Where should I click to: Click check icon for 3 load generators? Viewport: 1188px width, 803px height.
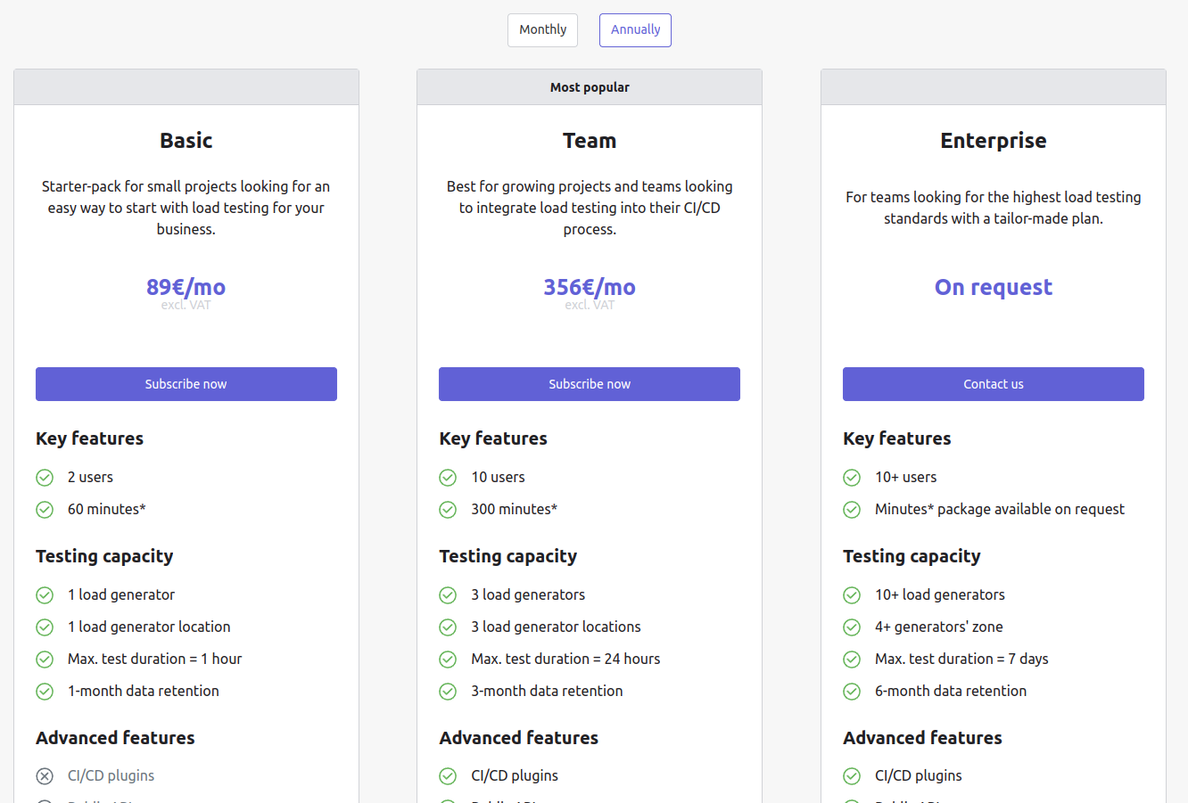[448, 595]
